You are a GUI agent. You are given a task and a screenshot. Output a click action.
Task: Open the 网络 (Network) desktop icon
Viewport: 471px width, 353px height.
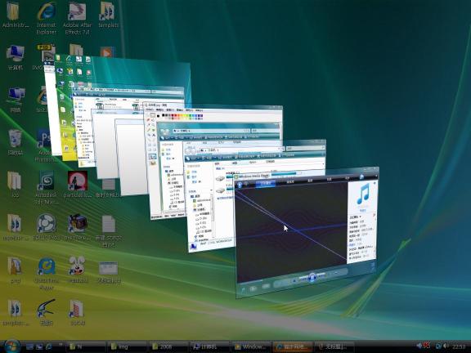[16, 100]
